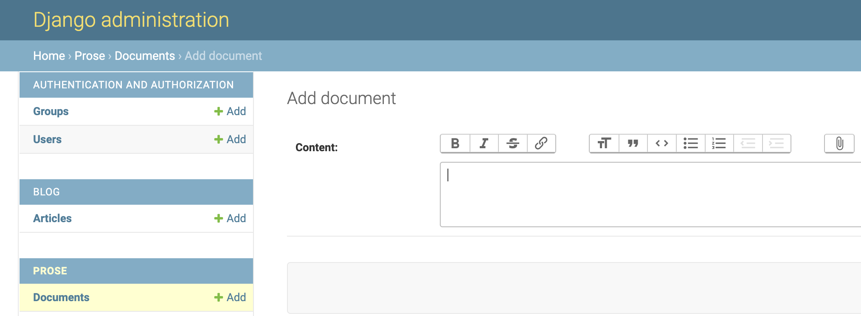Create a bulleted list
The width and height of the screenshot is (861, 316).
point(691,144)
